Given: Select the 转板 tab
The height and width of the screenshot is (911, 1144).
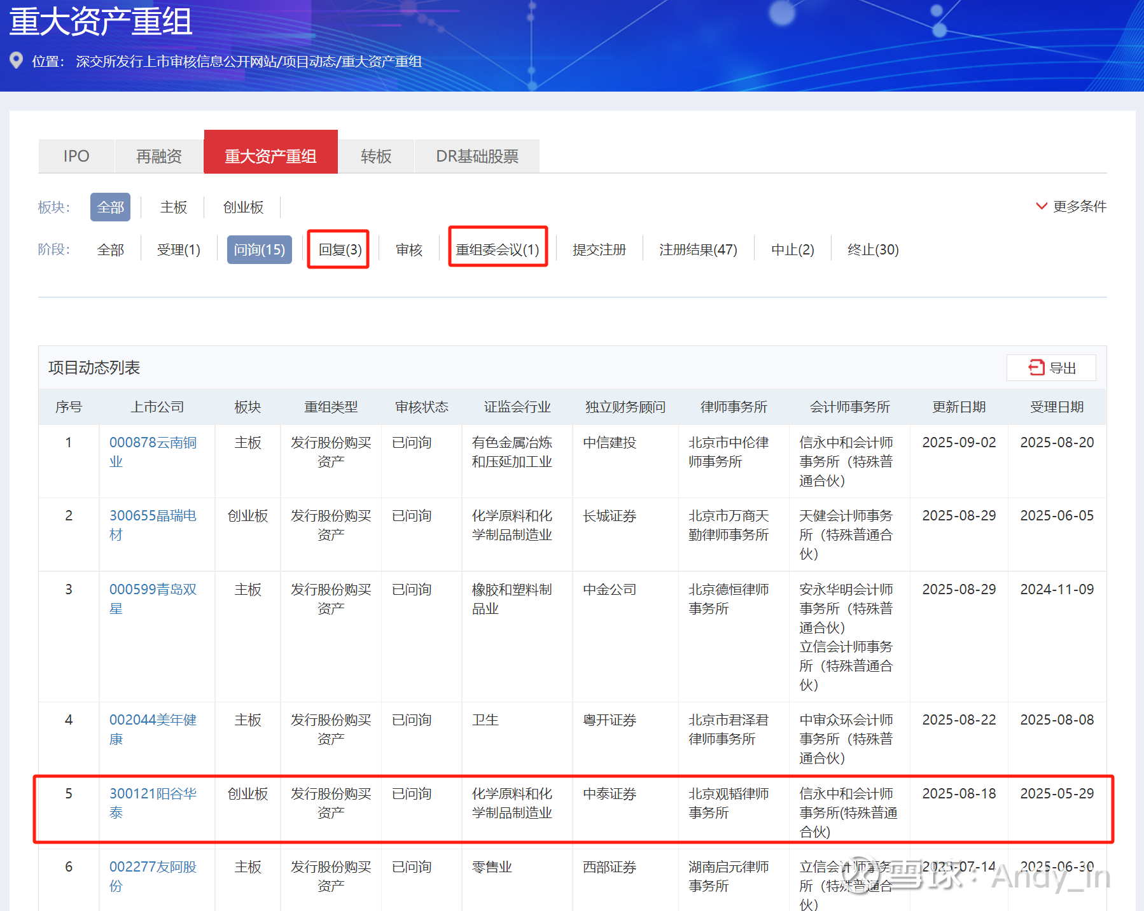Looking at the screenshot, I should pos(375,156).
